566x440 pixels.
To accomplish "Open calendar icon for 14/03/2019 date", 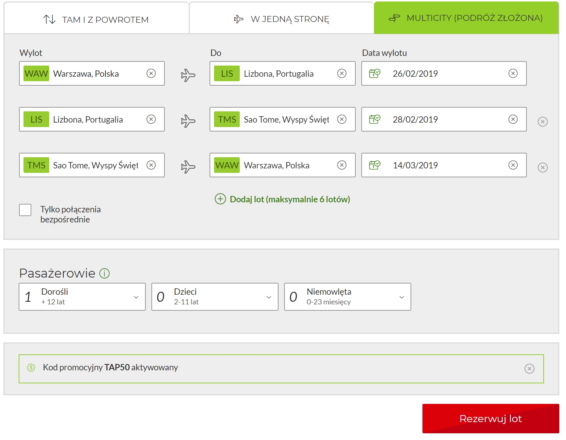I will pyautogui.click(x=375, y=165).
